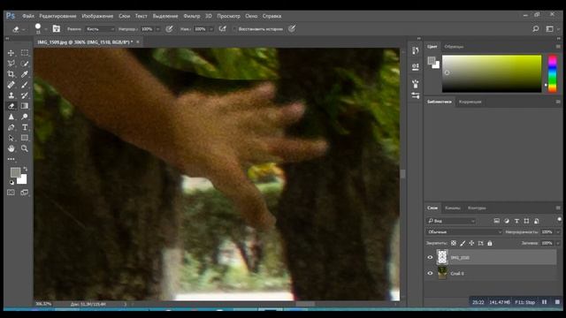Select the Healing Brush tool
The image size is (566, 318).
[x=11, y=85]
